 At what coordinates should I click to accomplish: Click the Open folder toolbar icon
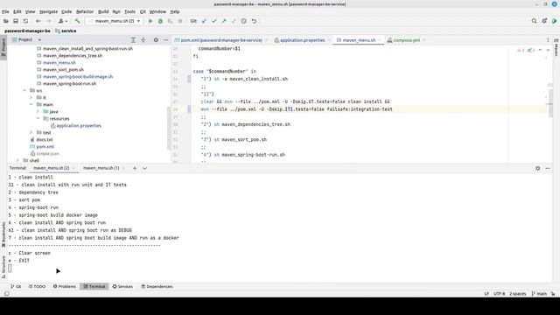[x=6, y=21]
